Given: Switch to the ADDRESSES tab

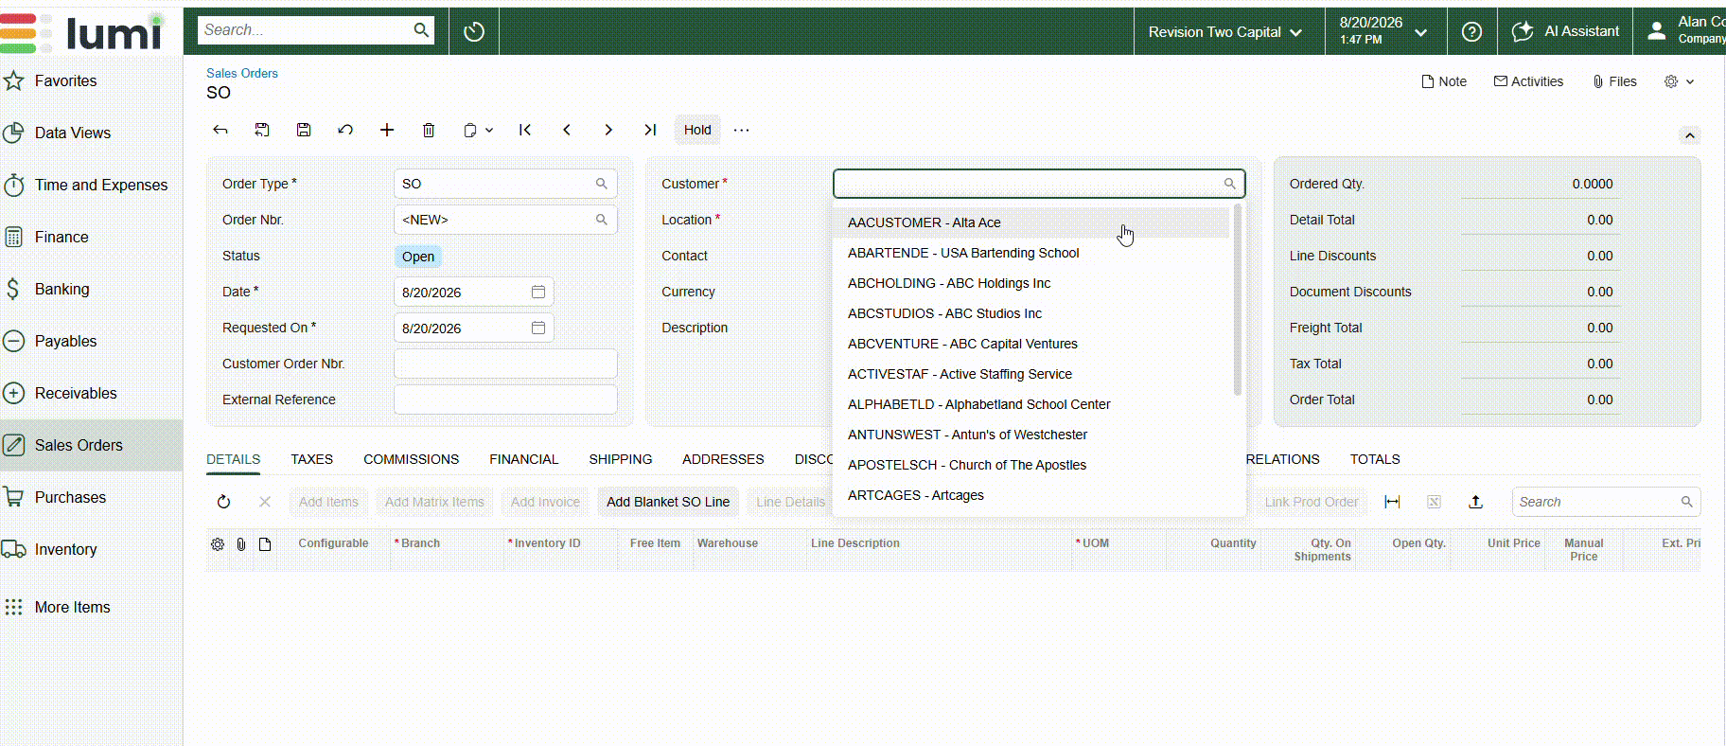Looking at the screenshot, I should click(x=723, y=459).
